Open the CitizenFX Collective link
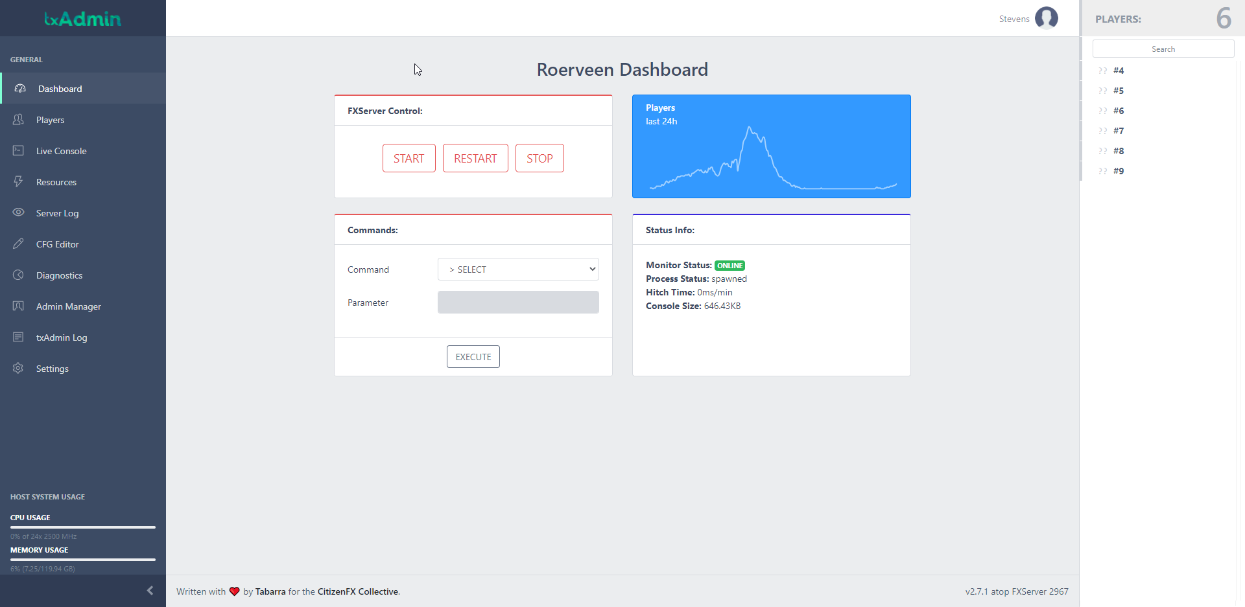This screenshot has width=1245, height=607. [x=358, y=591]
